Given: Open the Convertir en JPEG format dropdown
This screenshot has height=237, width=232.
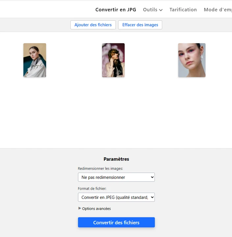Looking at the screenshot, I should click(114, 197).
